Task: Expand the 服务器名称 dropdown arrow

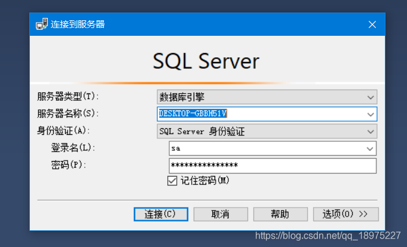Action: pyautogui.click(x=371, y=115)
